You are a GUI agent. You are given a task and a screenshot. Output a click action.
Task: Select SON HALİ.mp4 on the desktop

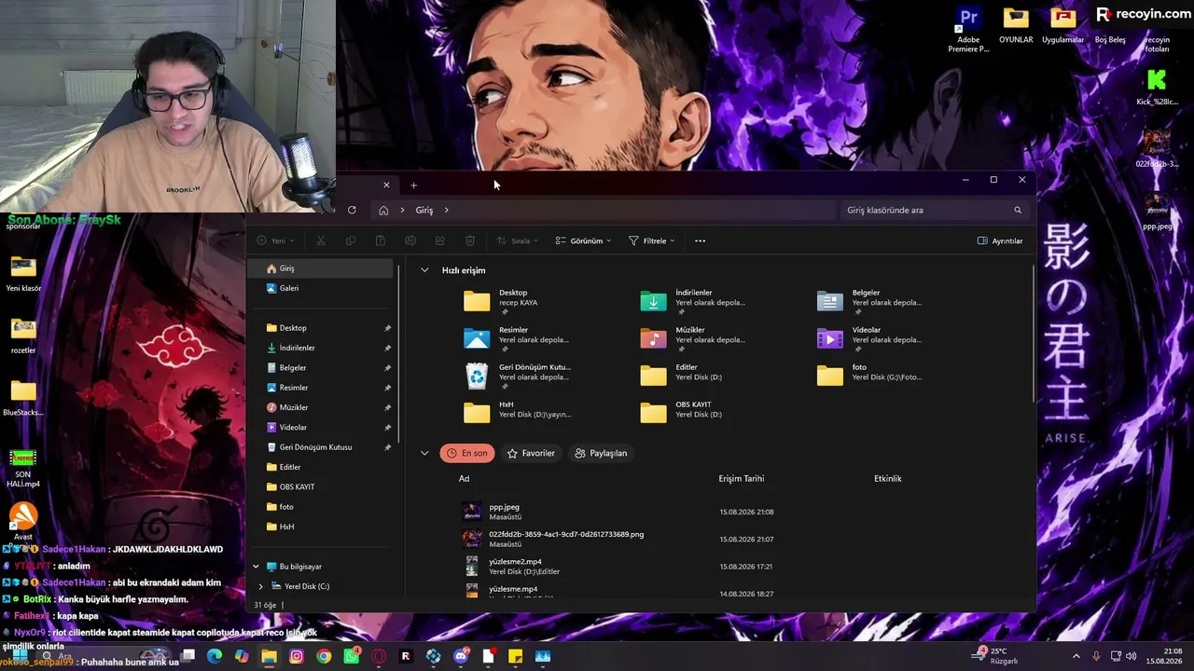[x=23, y=469]
